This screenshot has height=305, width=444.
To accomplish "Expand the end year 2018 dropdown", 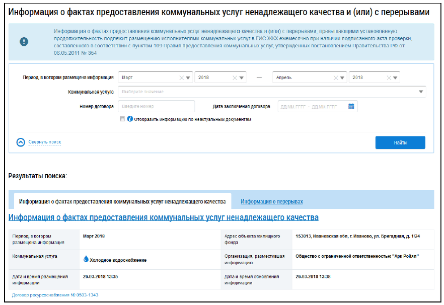I will point(395,78).
